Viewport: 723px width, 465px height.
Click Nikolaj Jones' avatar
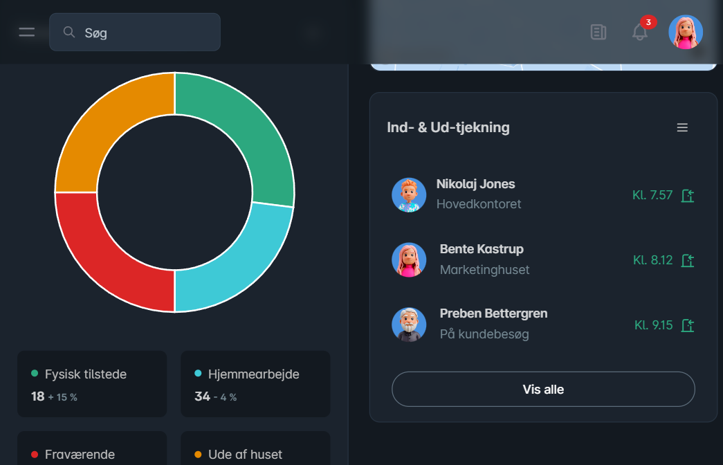tap(409, 195)
